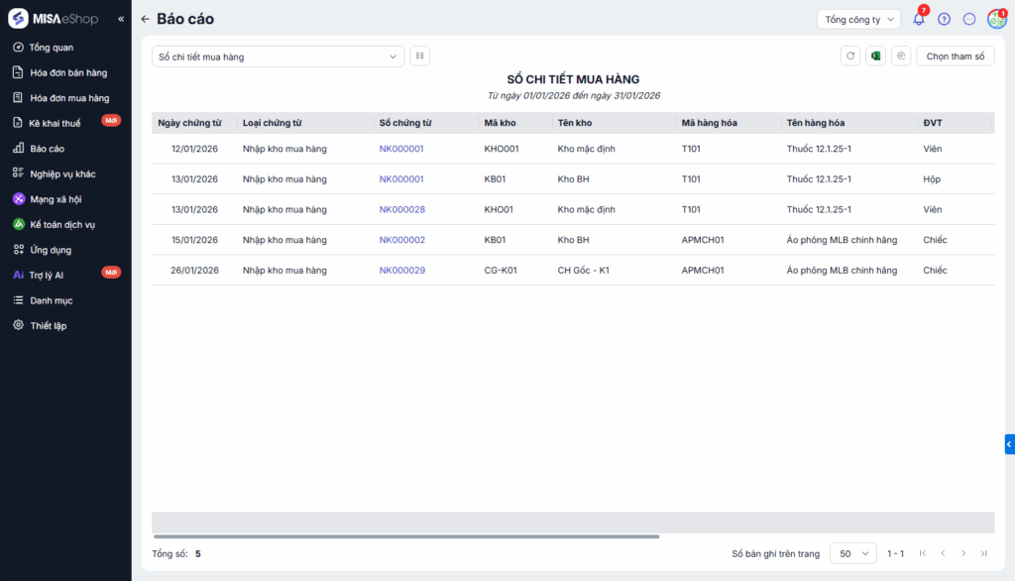Open the notifications bell
The height and width of the screenshot is (581, 1015).
(x=919, y=19)
